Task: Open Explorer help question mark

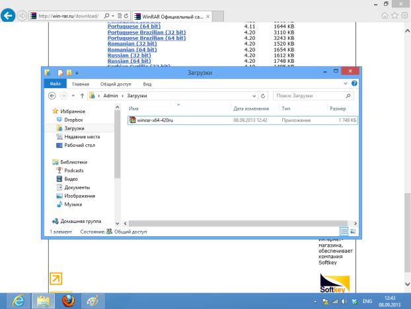Action: (354, 83)
